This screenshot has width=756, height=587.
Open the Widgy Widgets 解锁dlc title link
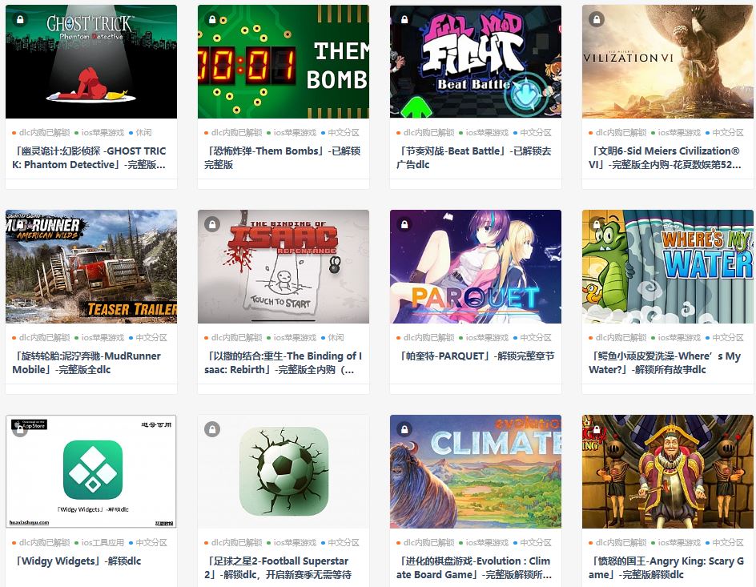(x=78, y=561)
